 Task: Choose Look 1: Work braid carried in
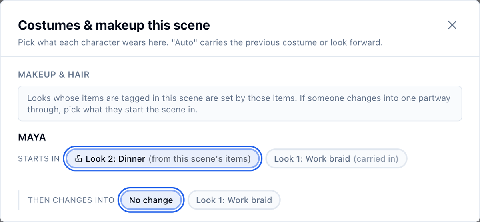[x=336, y=159]
